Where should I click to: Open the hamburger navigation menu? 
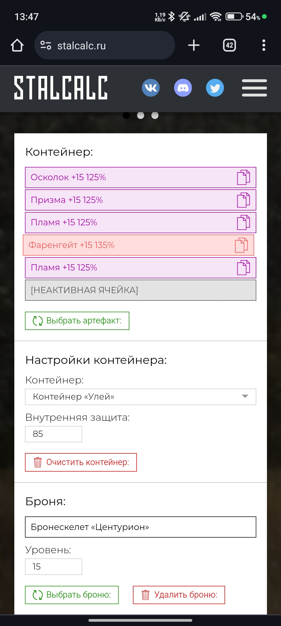tap(254, 88)
